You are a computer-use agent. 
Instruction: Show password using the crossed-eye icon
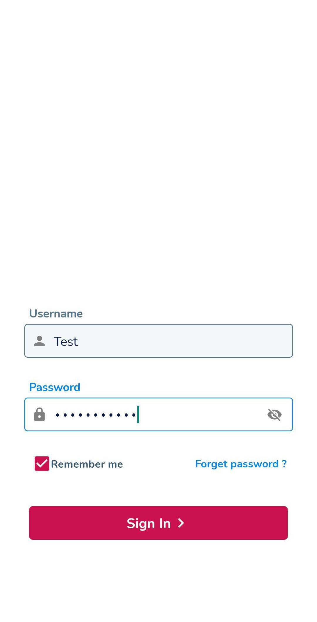pyautogui.click(x=274, y=415)
